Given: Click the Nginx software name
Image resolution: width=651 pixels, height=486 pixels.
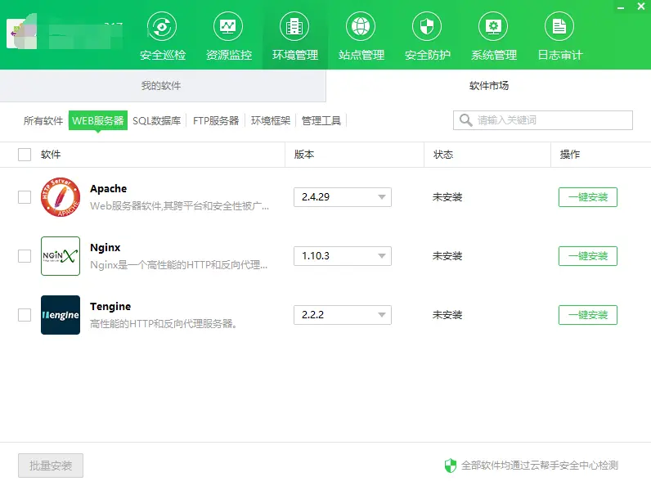Looking at the screenshot, I should pyautogui.click(x=105, y=248).
